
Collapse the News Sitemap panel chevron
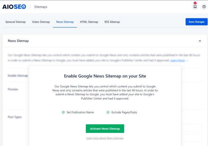click(200, 41)
